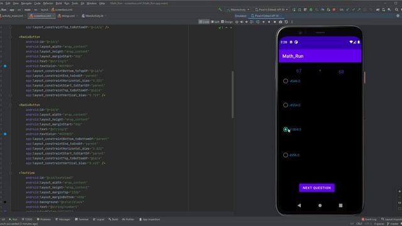Open TODO tool window
This screenshot has width=402, height=226.
[x=27, y=219]
